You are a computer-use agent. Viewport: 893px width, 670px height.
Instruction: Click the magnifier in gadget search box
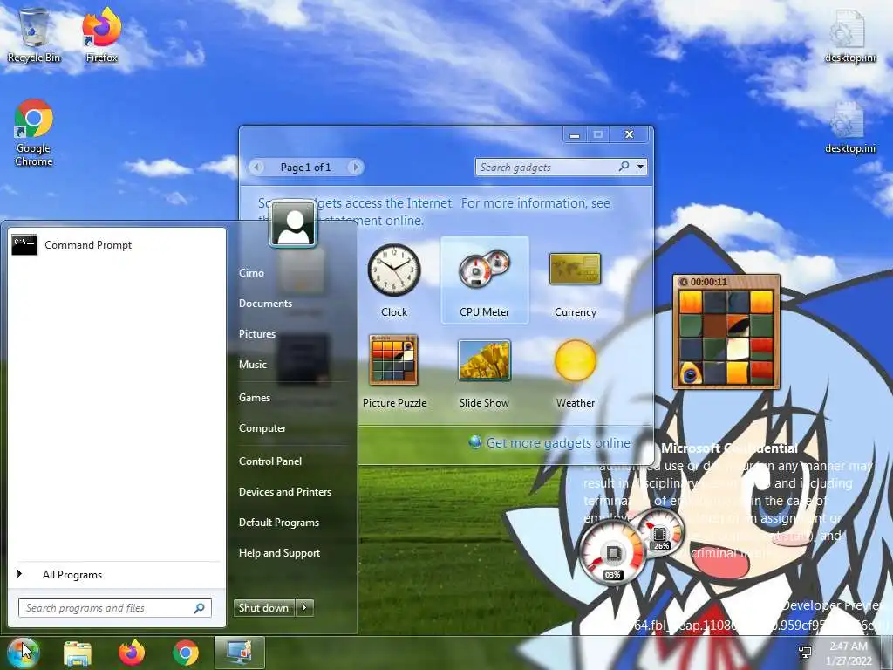pyautogui.click(x=624, y=167)
